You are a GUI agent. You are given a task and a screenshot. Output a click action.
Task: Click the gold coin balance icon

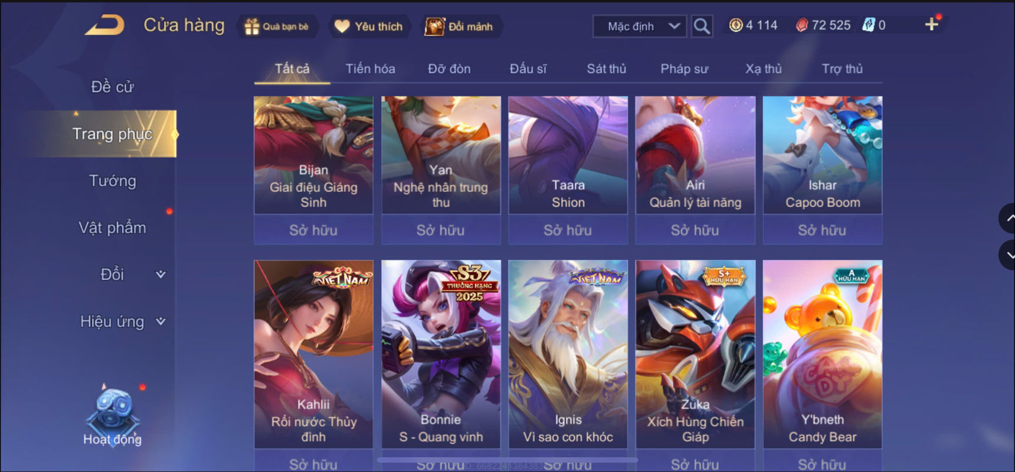pyautogui.click(x=735, y=25)
